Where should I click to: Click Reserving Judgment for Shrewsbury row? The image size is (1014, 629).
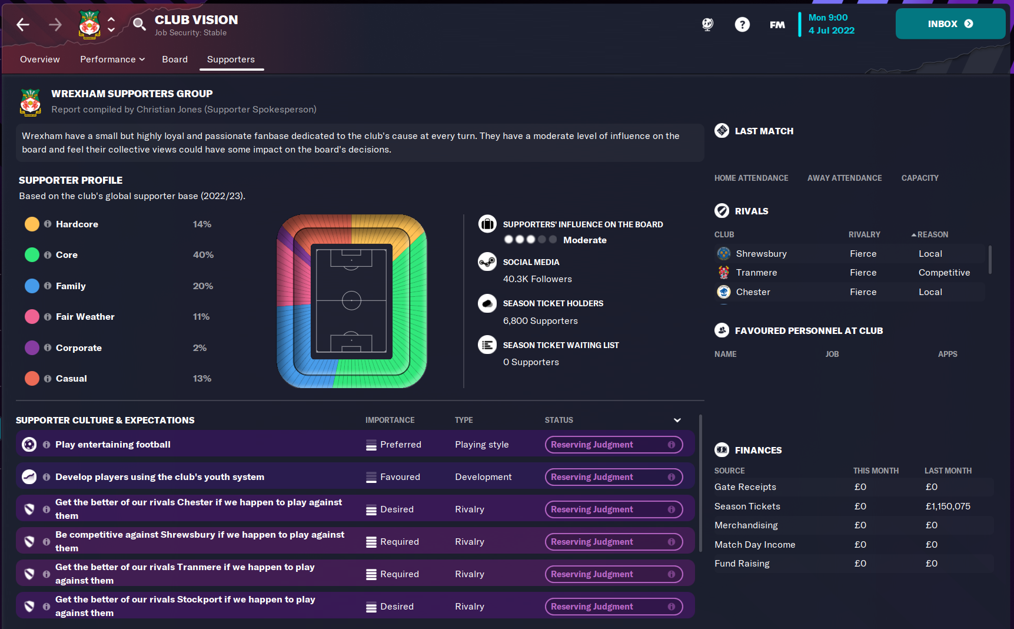tap(614, 542)
